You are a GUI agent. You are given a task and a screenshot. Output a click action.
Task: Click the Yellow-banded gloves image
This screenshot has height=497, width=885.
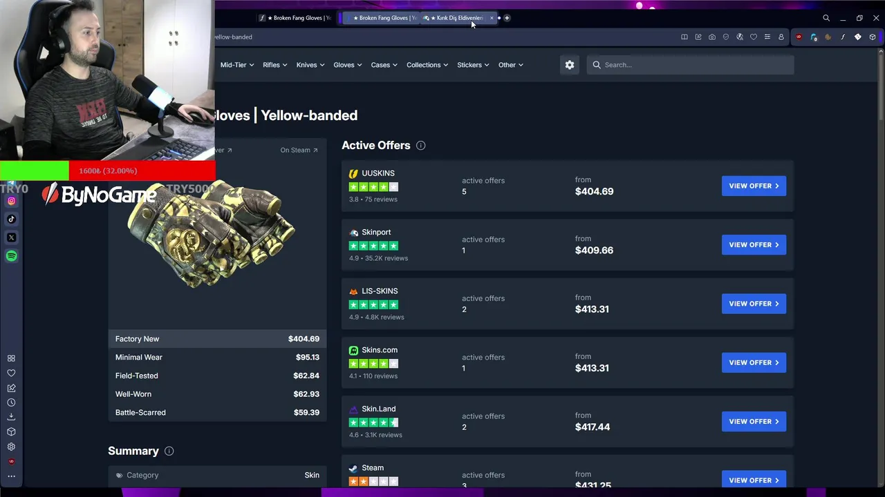coord(211,235)
